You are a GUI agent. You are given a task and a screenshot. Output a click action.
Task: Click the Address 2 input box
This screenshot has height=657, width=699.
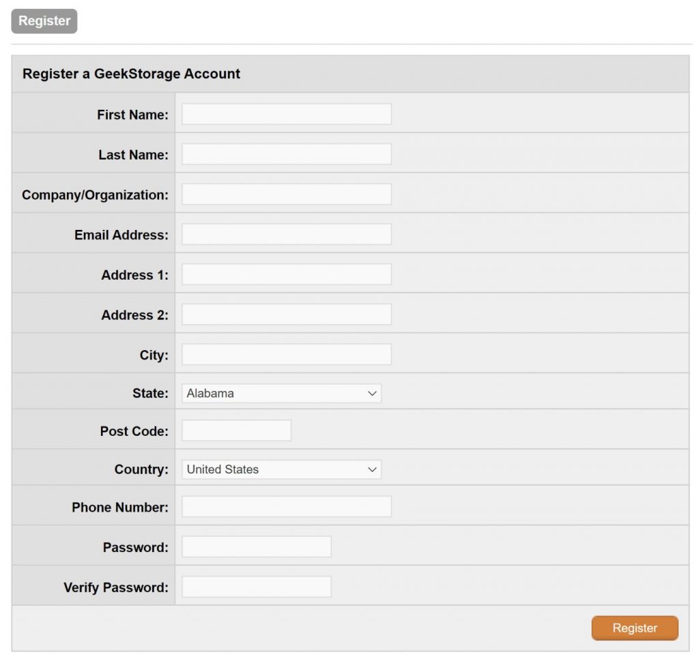click(x=287, y=315)
